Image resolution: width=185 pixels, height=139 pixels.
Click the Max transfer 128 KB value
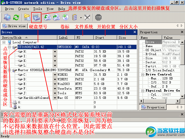(167, 78)
